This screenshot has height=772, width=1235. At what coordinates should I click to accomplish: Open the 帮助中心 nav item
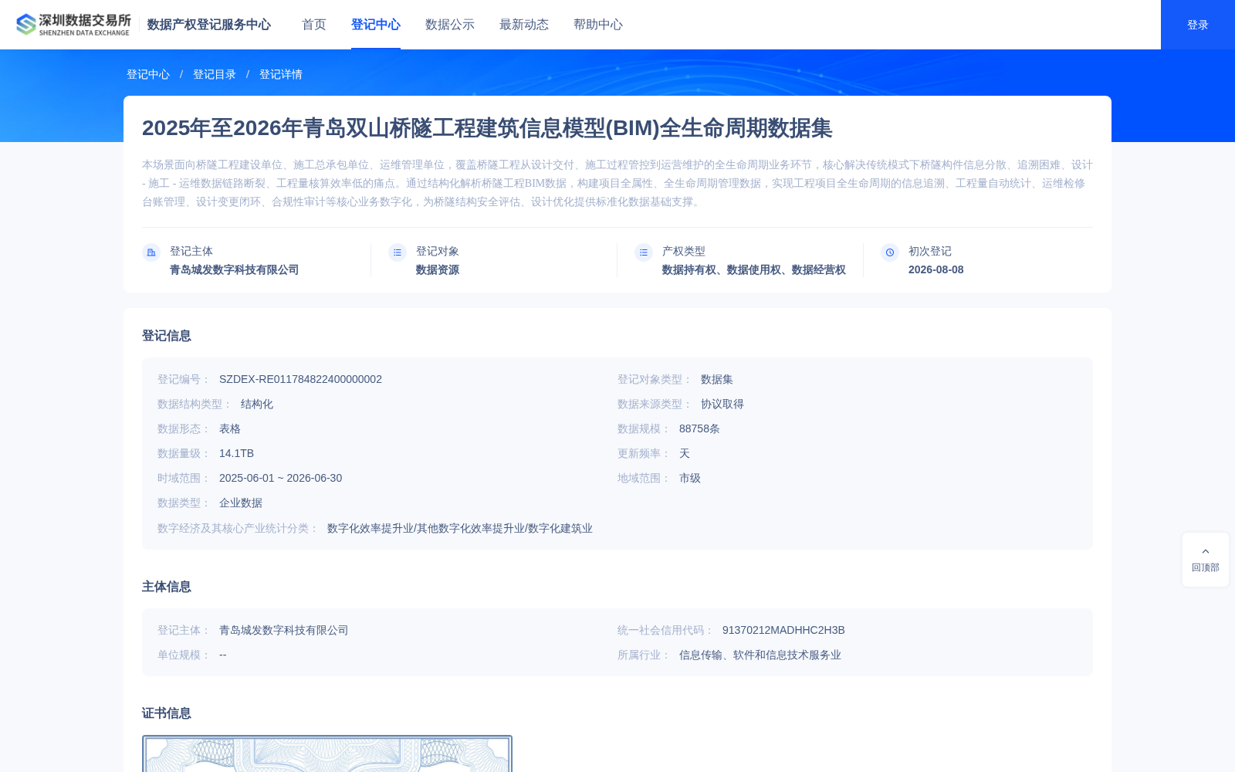coord(598,25)
